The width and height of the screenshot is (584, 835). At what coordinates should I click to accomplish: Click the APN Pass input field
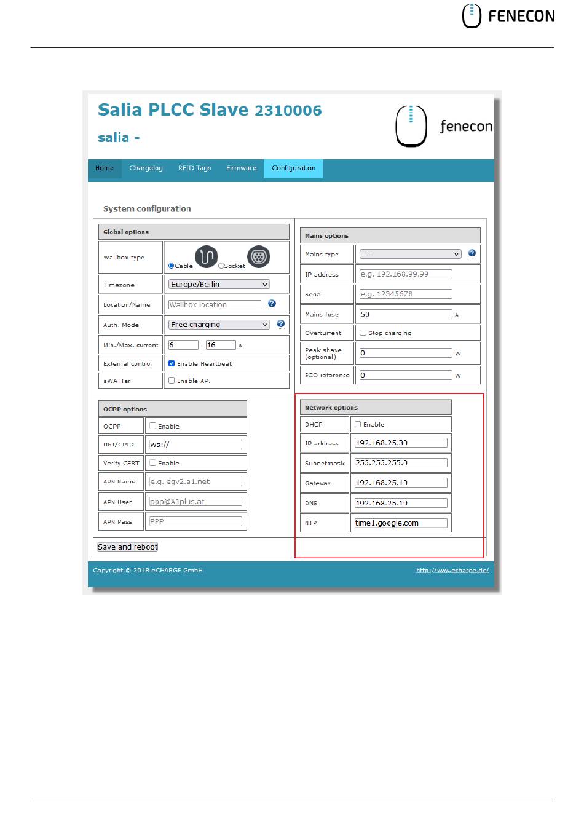tap(195, 521)
